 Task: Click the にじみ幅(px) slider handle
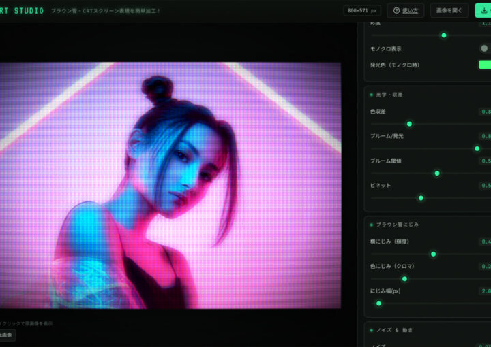pos(379,303)
